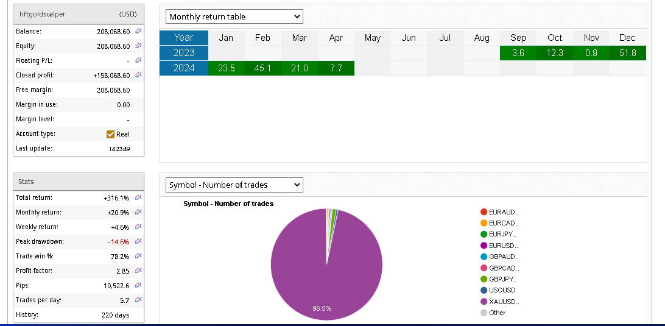Click the December 2023 return cell 51.8
The width and height of the screenshot is (665, 326).
pos(627,53)
